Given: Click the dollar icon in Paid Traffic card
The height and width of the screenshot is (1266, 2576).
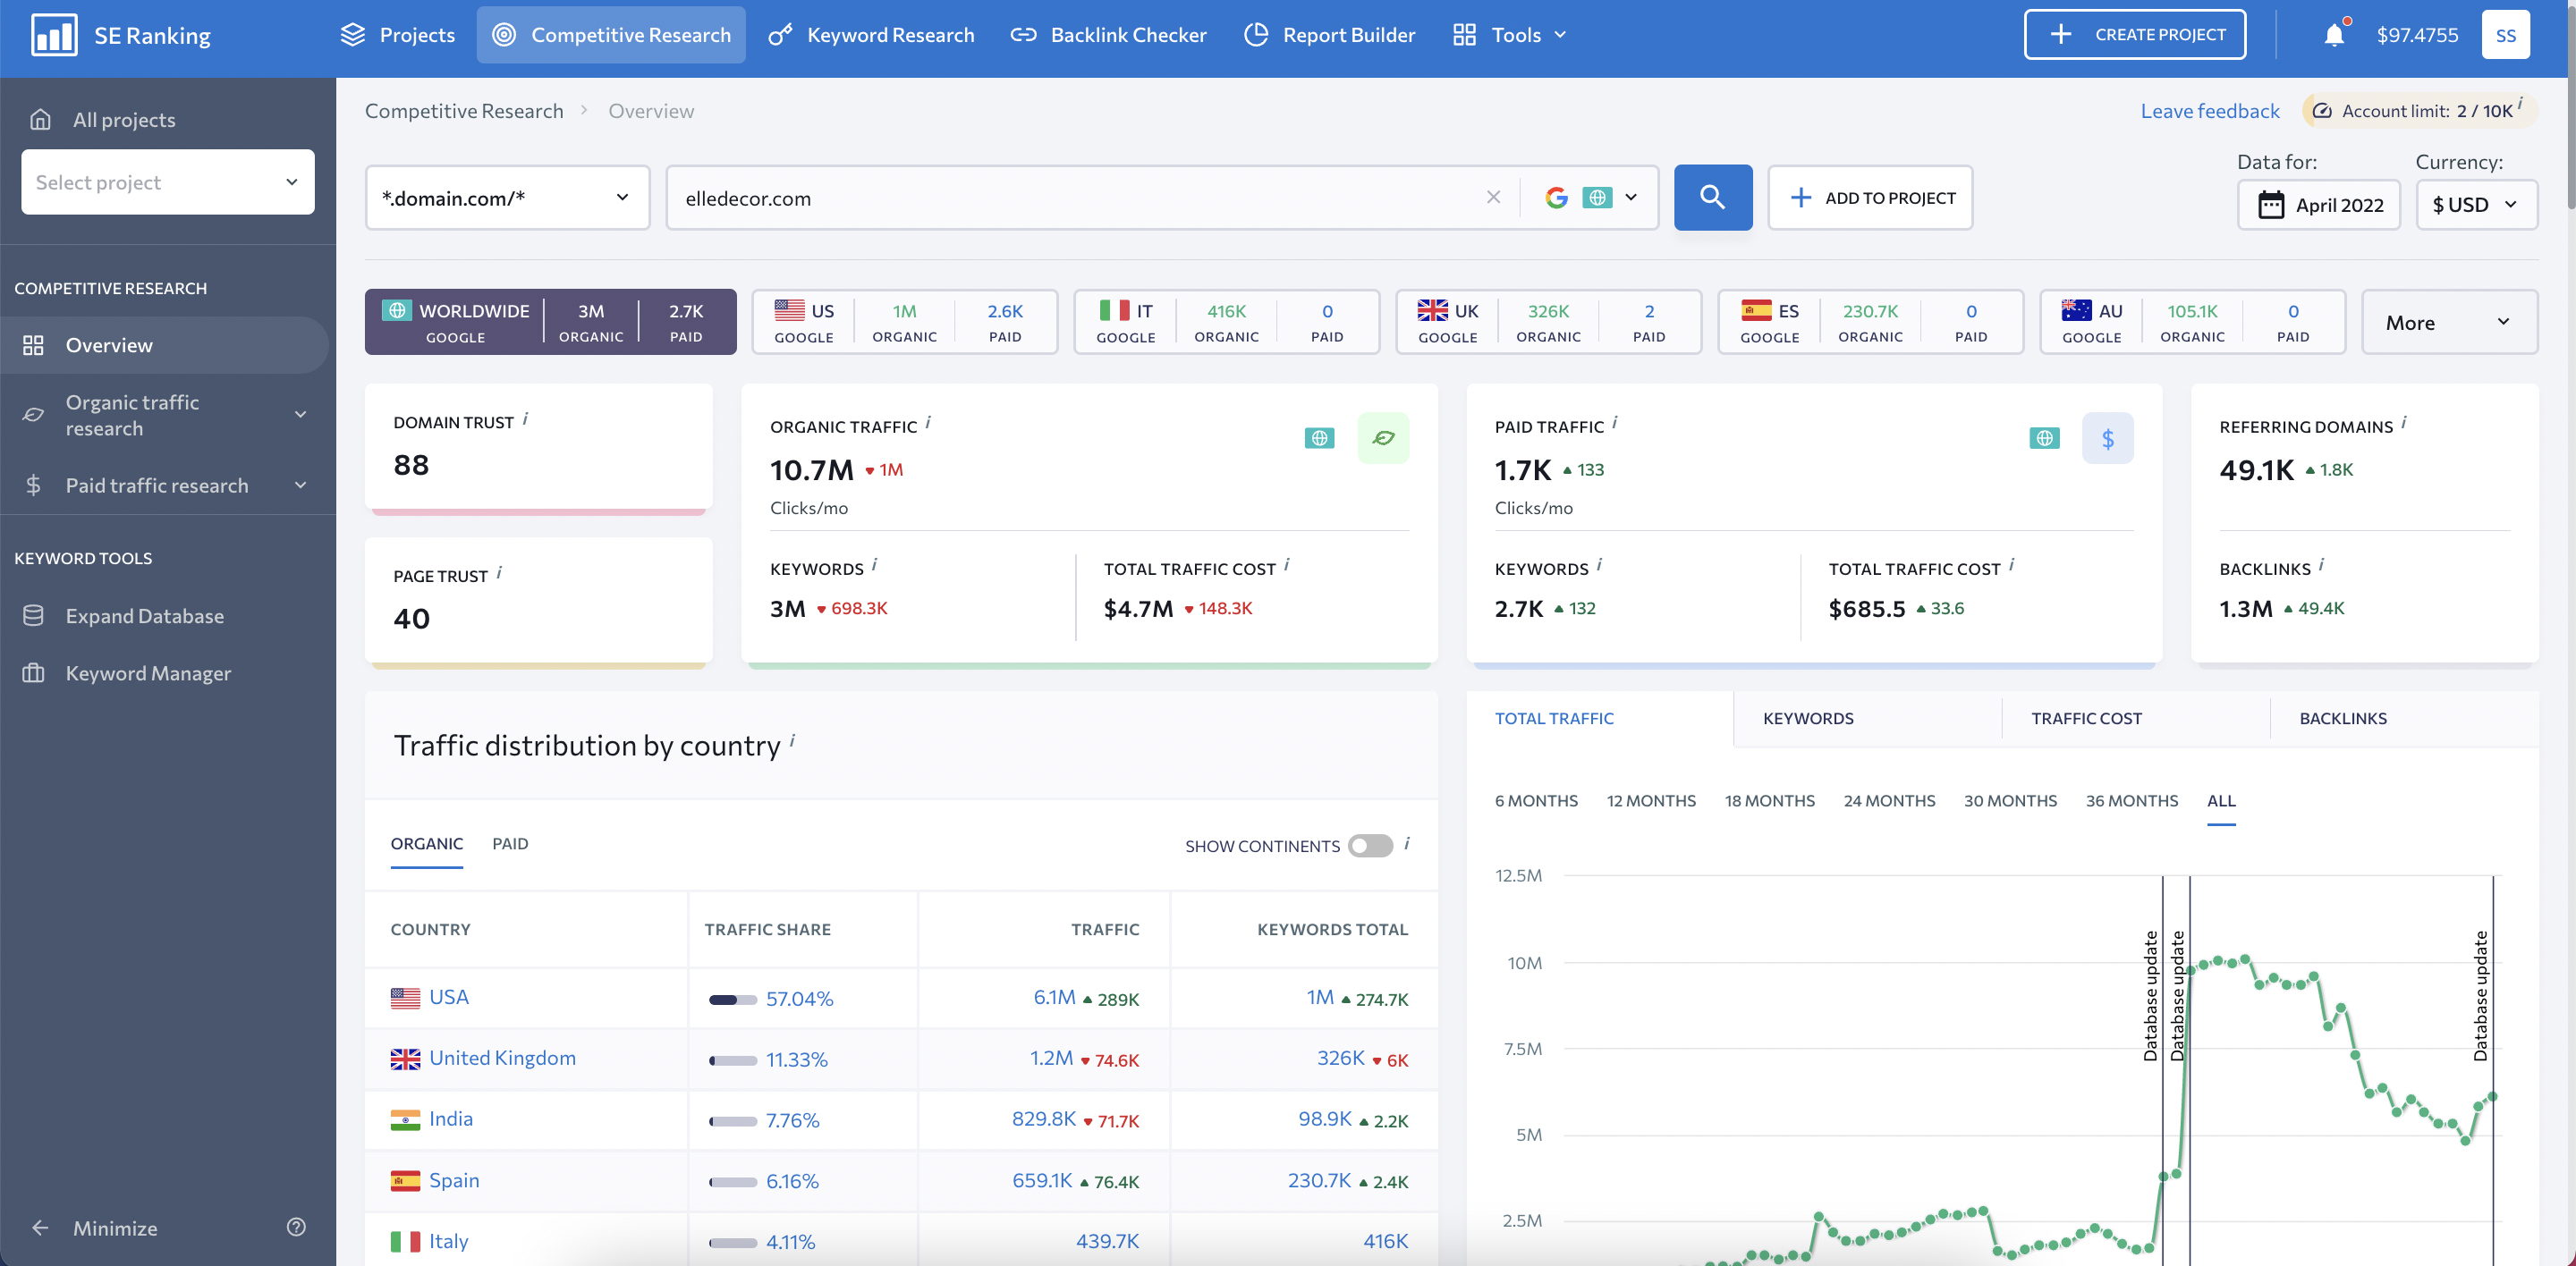Looking at the screenshot, I should pyautogui.click(x=2107, y=438).
